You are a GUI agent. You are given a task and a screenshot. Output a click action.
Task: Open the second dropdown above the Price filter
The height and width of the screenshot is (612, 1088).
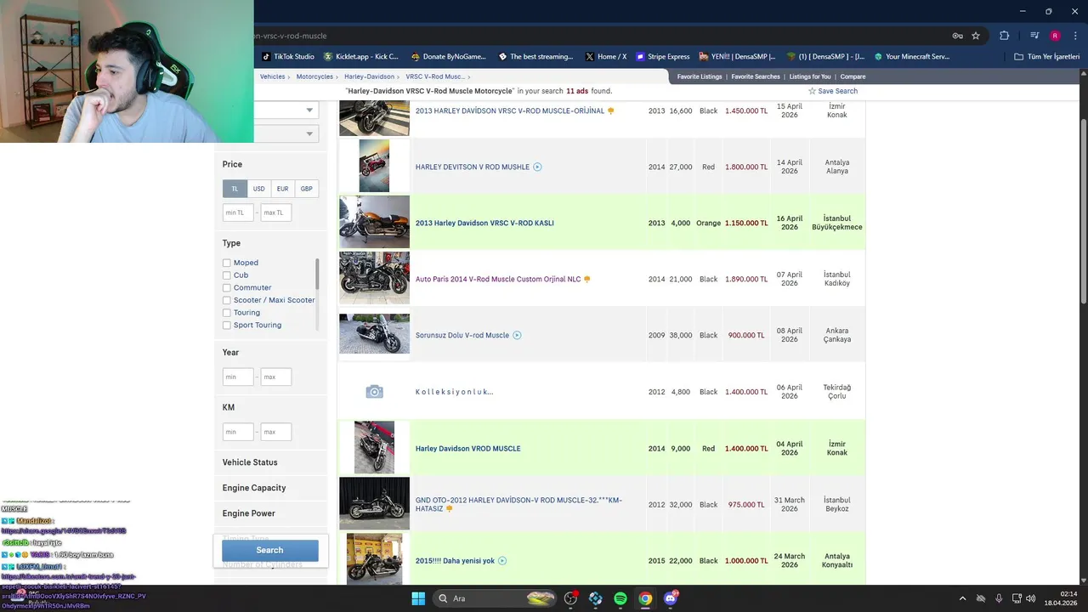tap(286, 133)
